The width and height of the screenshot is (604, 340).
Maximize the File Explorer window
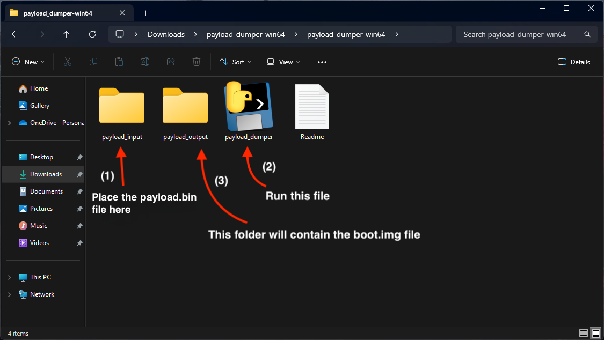566,8
